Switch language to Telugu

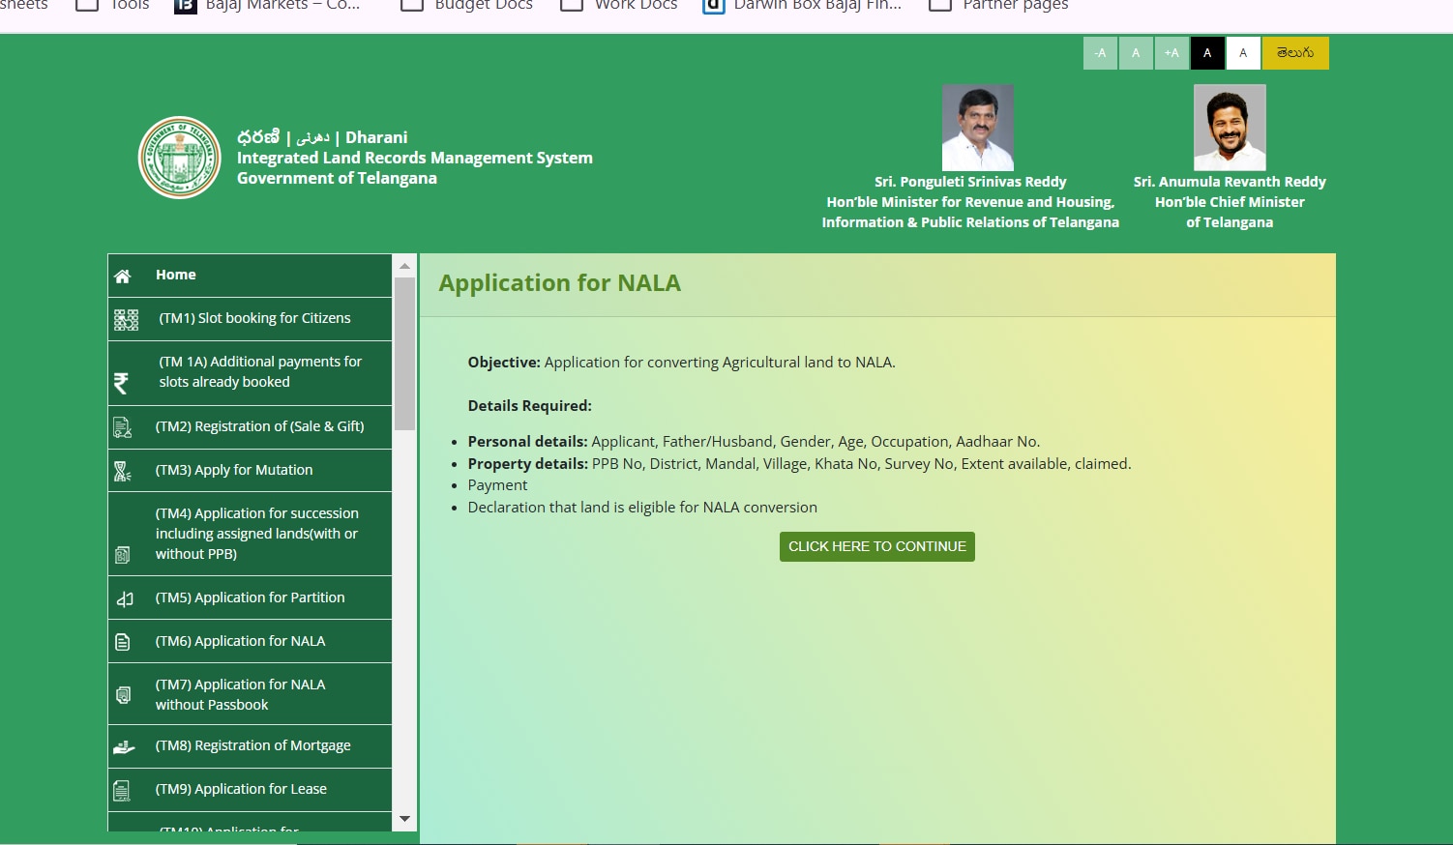tap(1295, 53)
